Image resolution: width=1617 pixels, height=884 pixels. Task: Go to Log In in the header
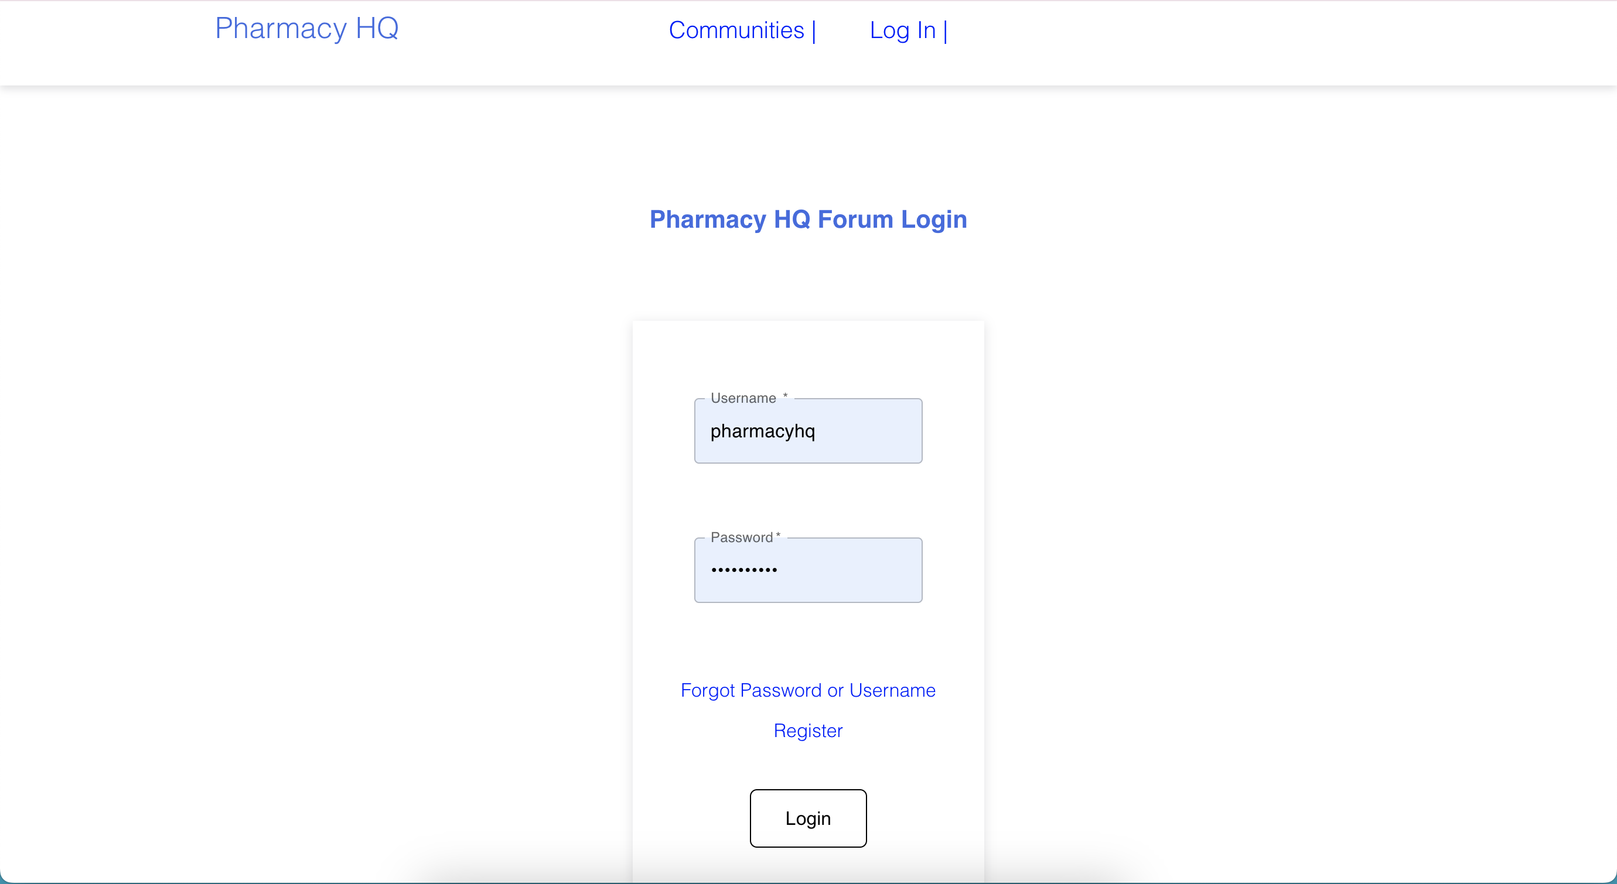902,30
